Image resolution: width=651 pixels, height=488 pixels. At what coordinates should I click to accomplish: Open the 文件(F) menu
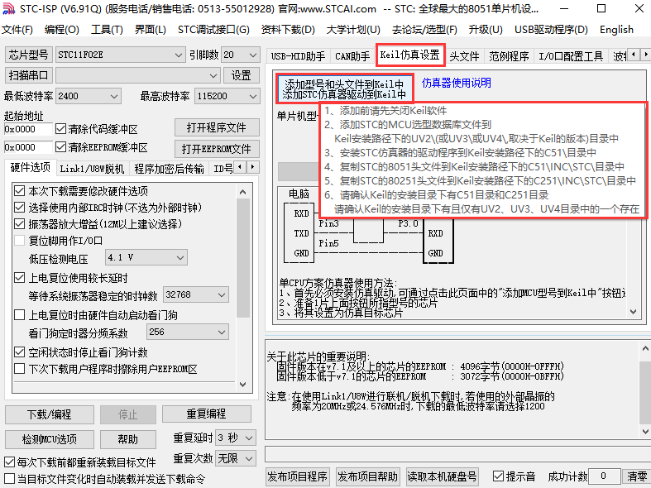pos(17,30)
